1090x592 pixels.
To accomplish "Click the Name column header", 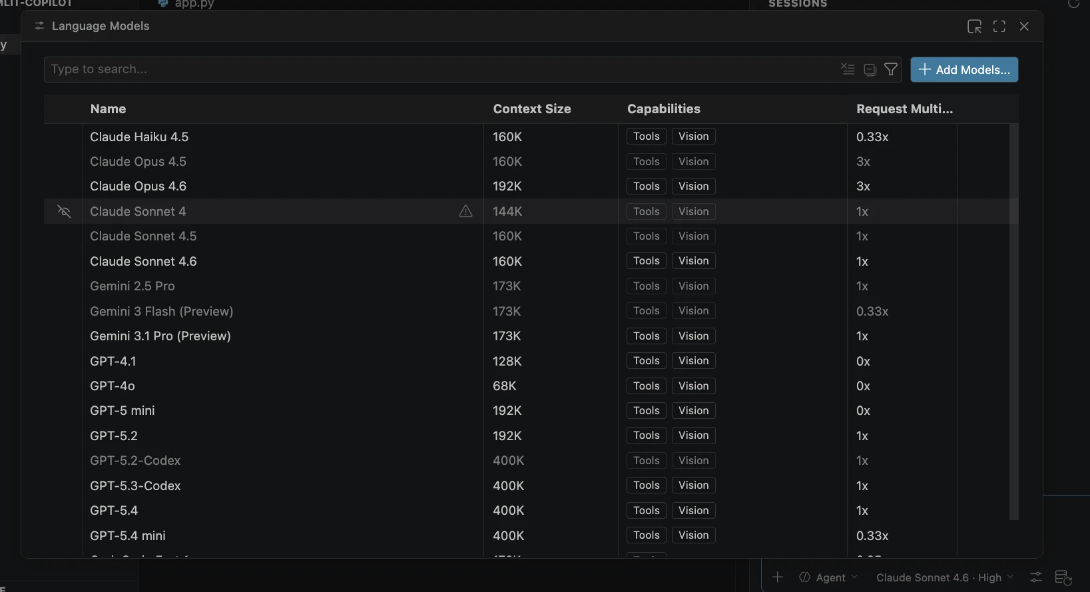I will click(x=108, y=109).
